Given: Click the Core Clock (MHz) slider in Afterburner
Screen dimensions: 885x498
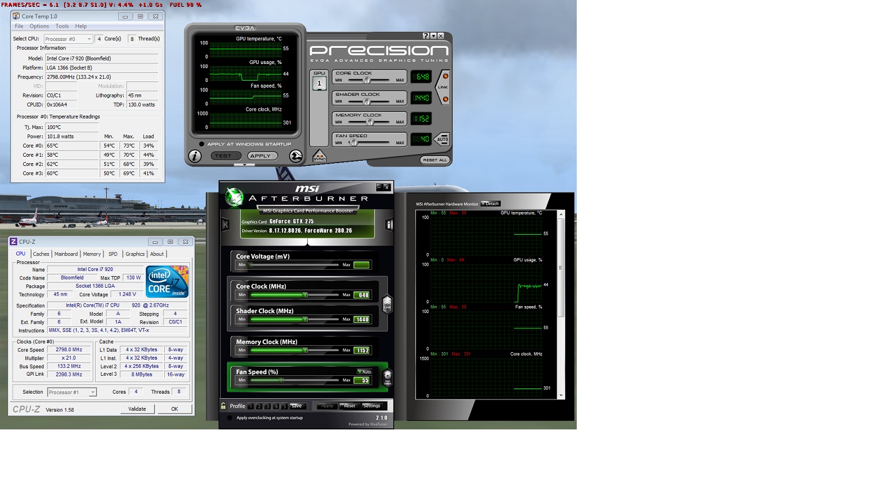Looking at the screenshot, I should (294, 295).
